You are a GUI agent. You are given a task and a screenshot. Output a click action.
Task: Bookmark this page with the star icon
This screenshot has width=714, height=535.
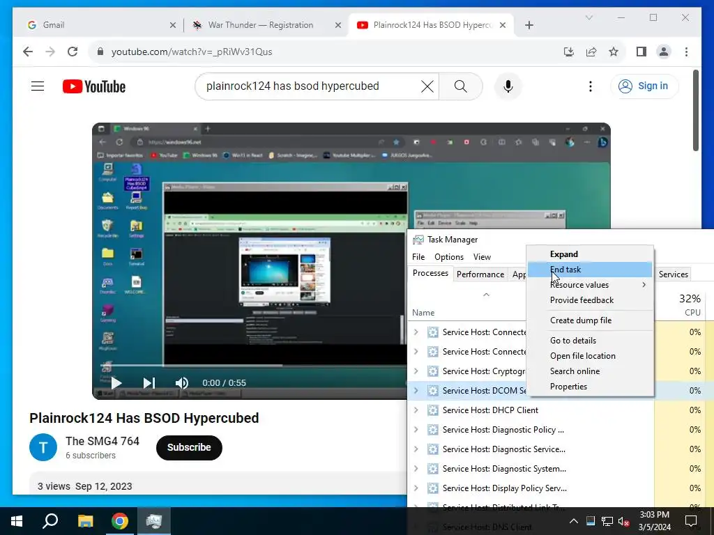click(x=614, y=52)
